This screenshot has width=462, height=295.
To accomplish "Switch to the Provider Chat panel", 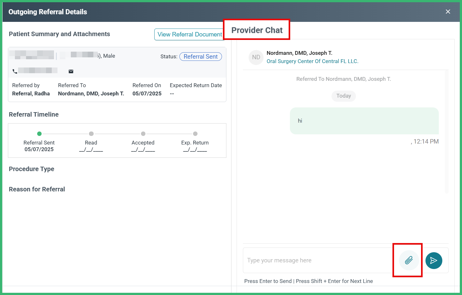I will point(257,29).
